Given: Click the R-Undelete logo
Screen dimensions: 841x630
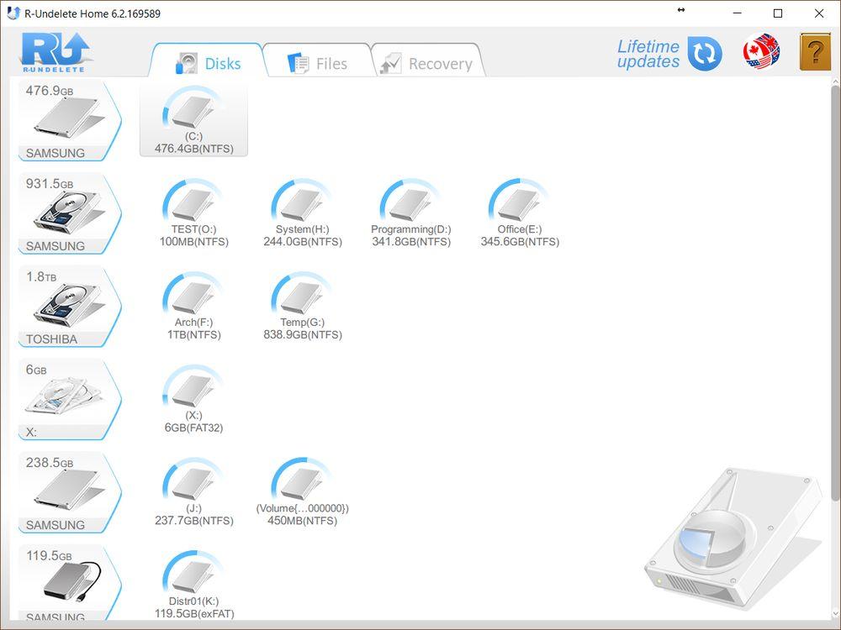Looking at the screenshot, I should (55, 52).
